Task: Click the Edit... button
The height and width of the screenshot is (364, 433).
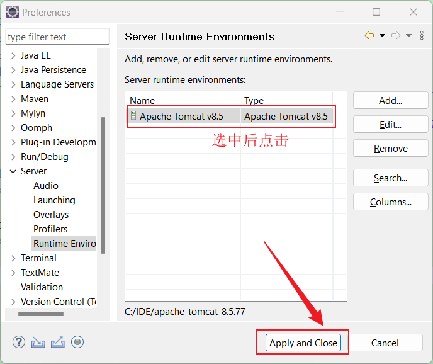Action: pos(390,125)
